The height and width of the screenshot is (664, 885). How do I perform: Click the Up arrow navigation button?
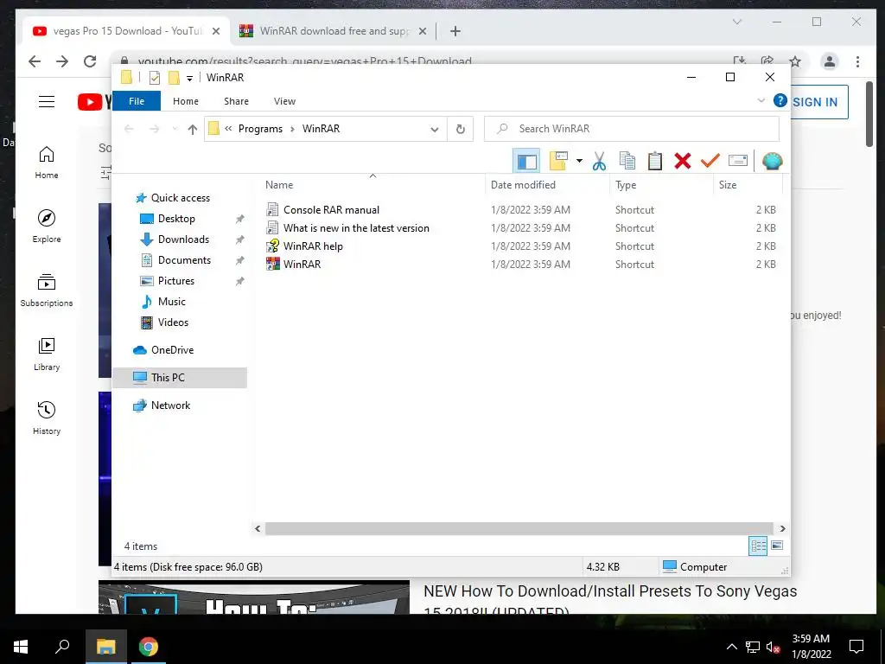tap(193, 130)
